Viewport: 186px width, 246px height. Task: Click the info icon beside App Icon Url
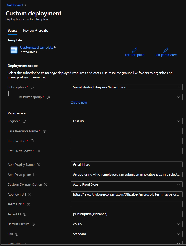point(30,194)
